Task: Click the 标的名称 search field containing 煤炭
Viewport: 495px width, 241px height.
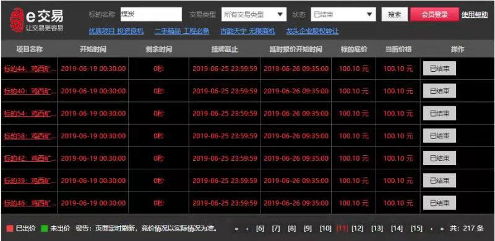Action: tap(151, 14)
